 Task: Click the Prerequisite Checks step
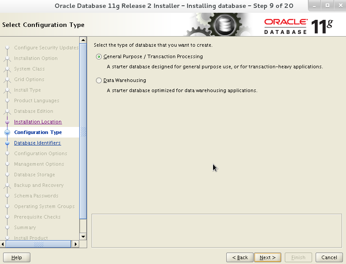tap(37, 217)
